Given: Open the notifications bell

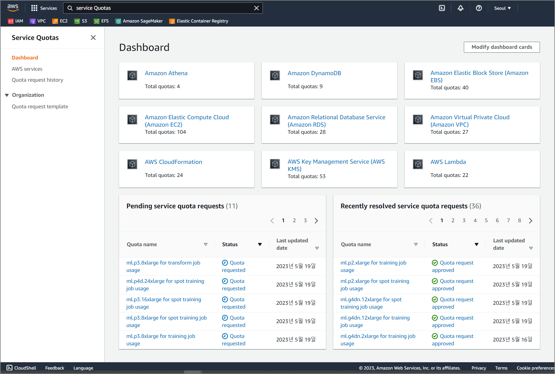Looking at the screenshot, I should [460, 8].
